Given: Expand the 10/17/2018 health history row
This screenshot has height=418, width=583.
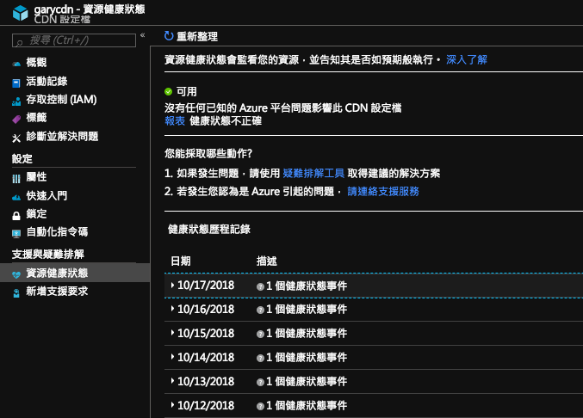Looking at the screenshot, I should (x=172, y=285).
